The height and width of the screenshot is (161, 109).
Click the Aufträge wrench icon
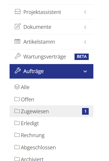(x=18, y=71)
